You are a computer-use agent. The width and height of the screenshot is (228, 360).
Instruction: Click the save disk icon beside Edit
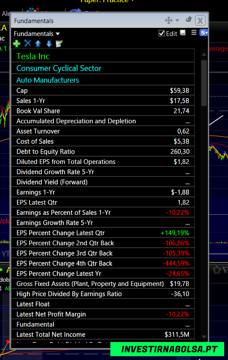[183, 33]
